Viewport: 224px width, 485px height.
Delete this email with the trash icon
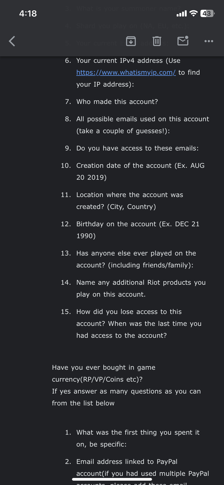157,41
